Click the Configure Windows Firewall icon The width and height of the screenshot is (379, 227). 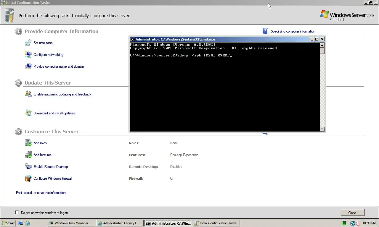[x=28, y=179]
